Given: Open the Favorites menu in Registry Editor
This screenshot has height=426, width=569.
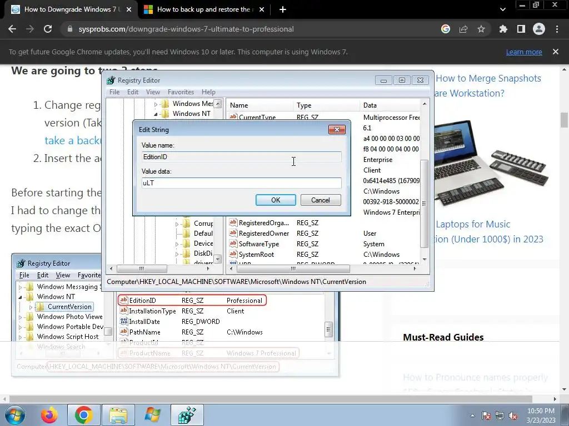Looking at the screenshot, I should pos(181,92).
